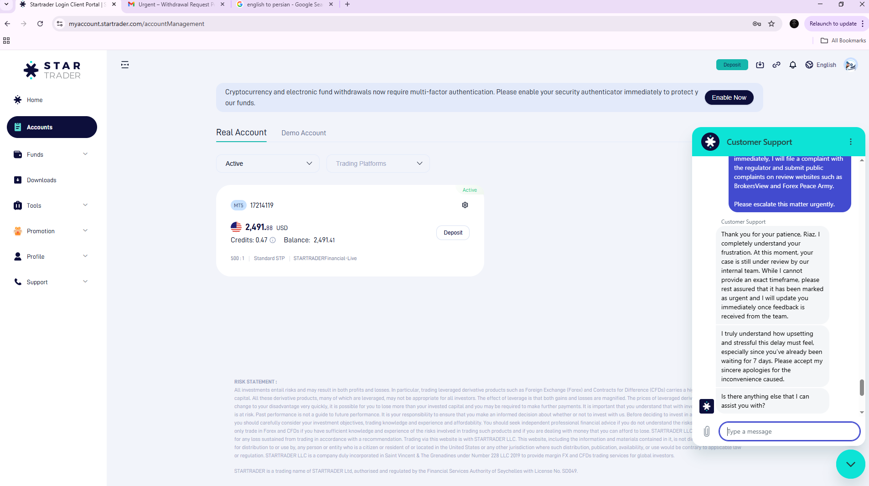Open the saved passwords key icon

[x=757, y=24]
